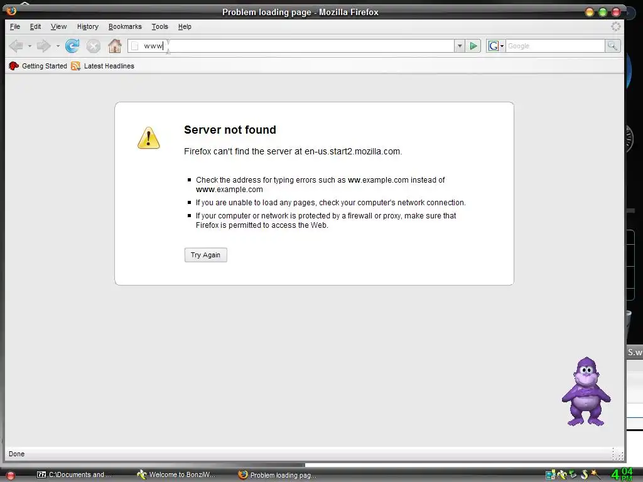This screenshot has height=482, width=643.
Task: Click the yellow warning triangle icon
Action: tap(148, 137)
